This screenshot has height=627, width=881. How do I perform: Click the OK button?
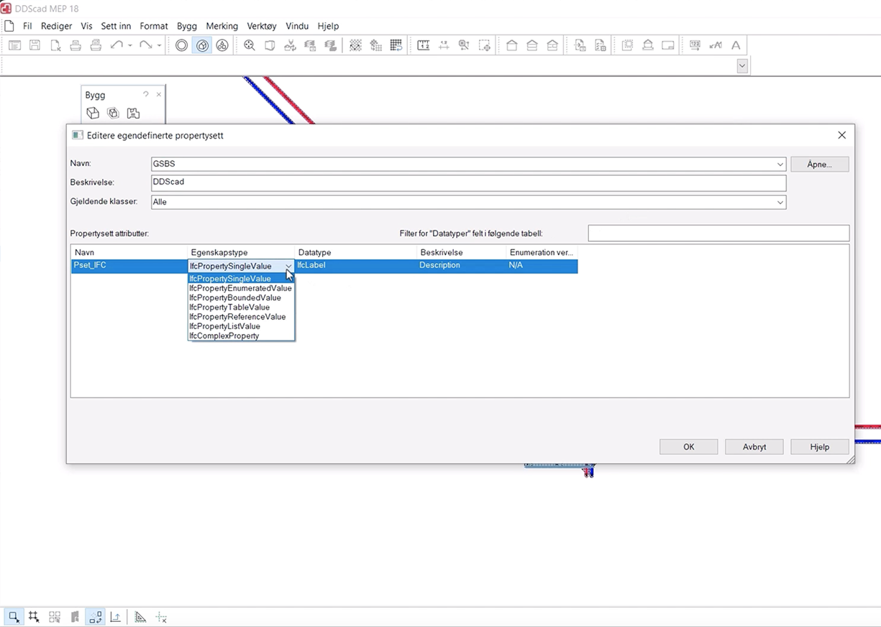pyautogui.click(x=688, y=447)
